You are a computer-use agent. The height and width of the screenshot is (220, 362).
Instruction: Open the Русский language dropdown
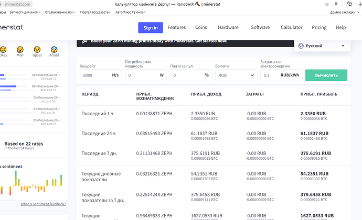click(x=322, y=46)
